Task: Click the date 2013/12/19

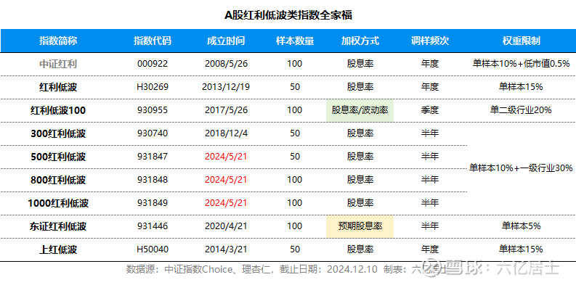Action: [226, 87]
